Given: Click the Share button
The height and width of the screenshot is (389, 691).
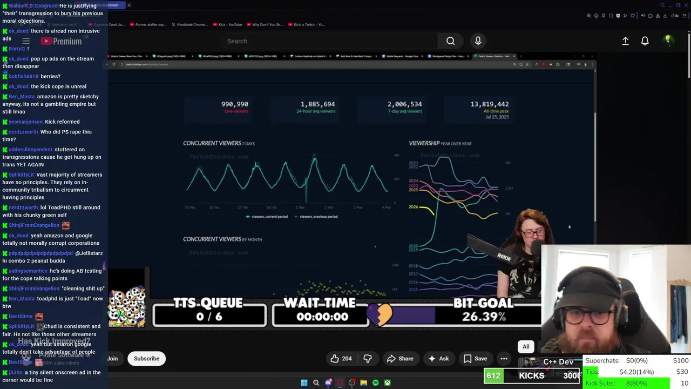Looking at the screenshot, I should [400, 358].
